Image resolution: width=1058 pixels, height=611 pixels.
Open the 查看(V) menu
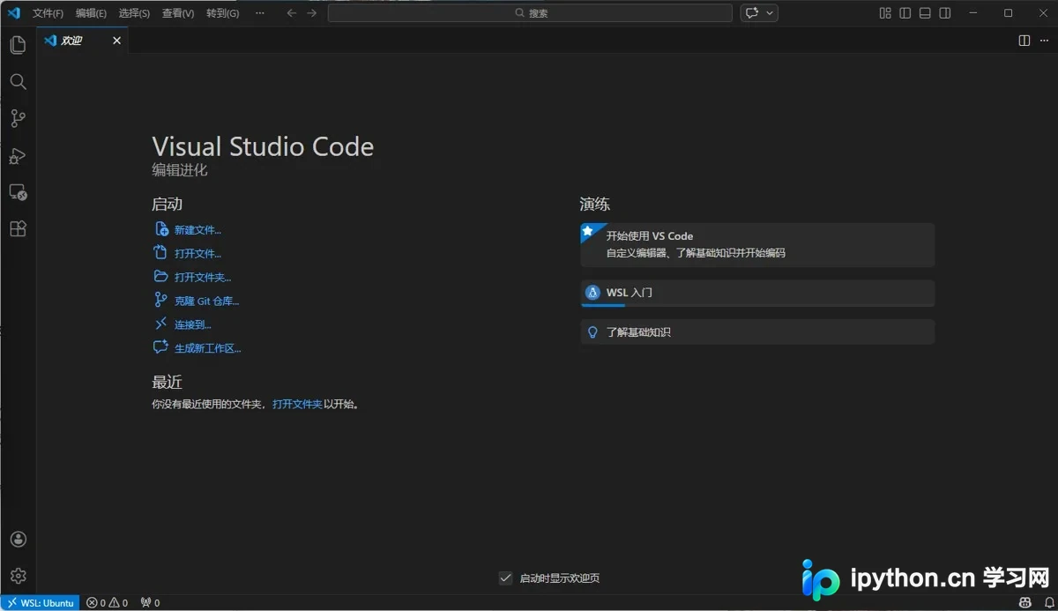coord(178,13)
